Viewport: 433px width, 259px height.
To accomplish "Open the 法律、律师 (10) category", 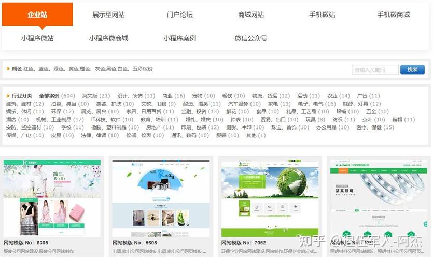I will 100,135.
